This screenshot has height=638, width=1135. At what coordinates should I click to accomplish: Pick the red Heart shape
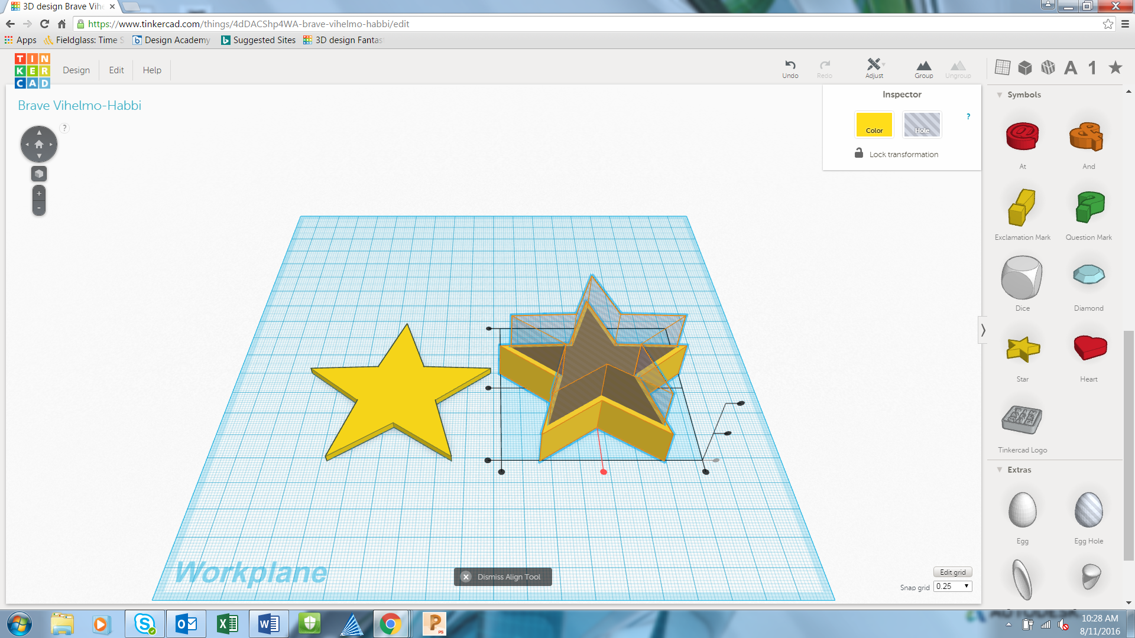[x=1089, y=347]
